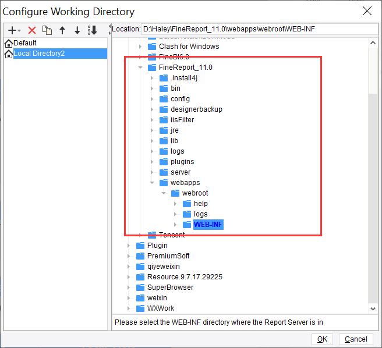
Task: Expand the WEB-INF folder node
Action: (175, 225)
